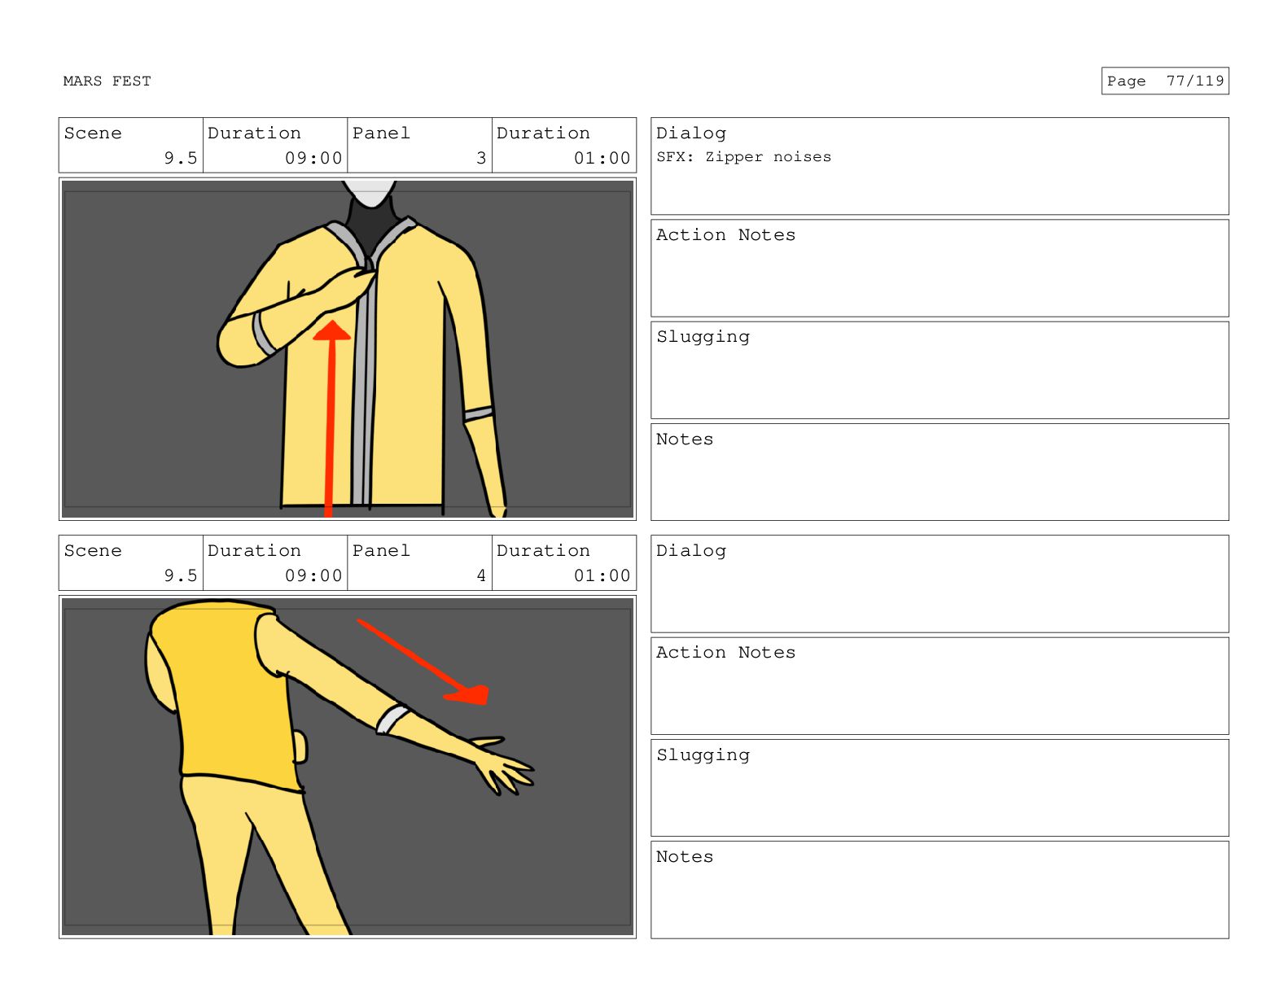The image size is (1288, 997).
Task: Click scene duration 09:00 above panel 4
Action: pyautogui.click(x=275, y=563)
